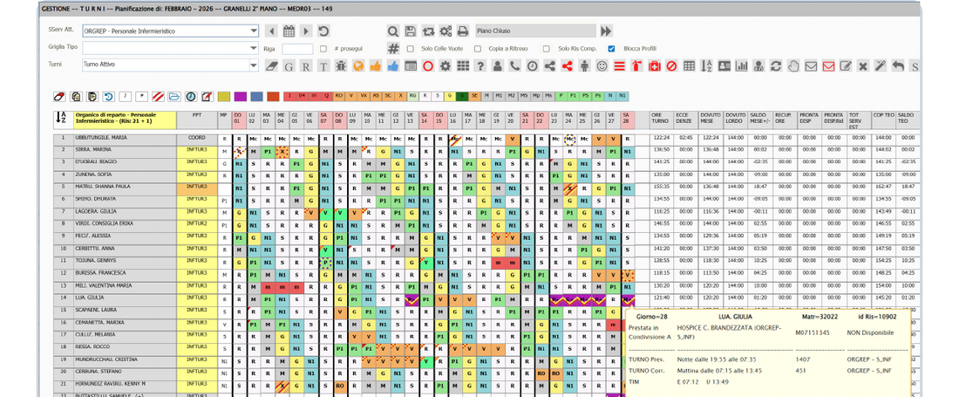Click the orange globe icon
The height and width of the screenshot is (397, 959).
tap(358, 66)
